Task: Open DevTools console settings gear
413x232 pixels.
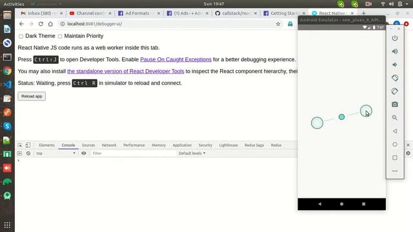Action: pyautogui.click(x=408, y=153)
